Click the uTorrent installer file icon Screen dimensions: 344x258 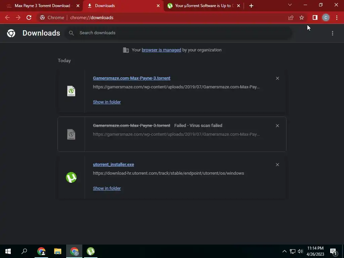coord(71,177)
